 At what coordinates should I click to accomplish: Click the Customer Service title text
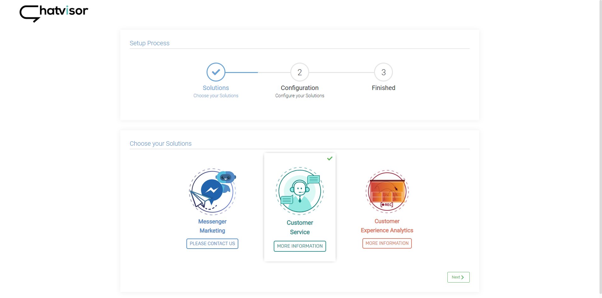[300, 227]
